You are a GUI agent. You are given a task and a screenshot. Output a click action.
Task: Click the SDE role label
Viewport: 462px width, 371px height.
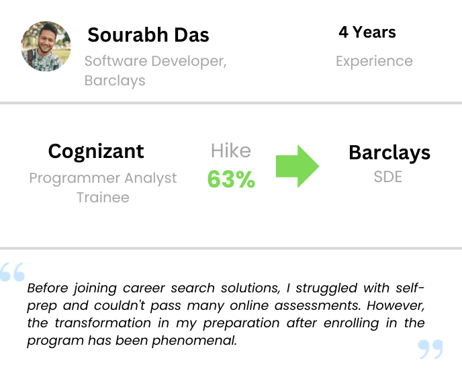tap(389, 177)
